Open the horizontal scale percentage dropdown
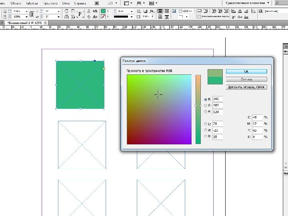288x216 pixels. tap(26, 11)
